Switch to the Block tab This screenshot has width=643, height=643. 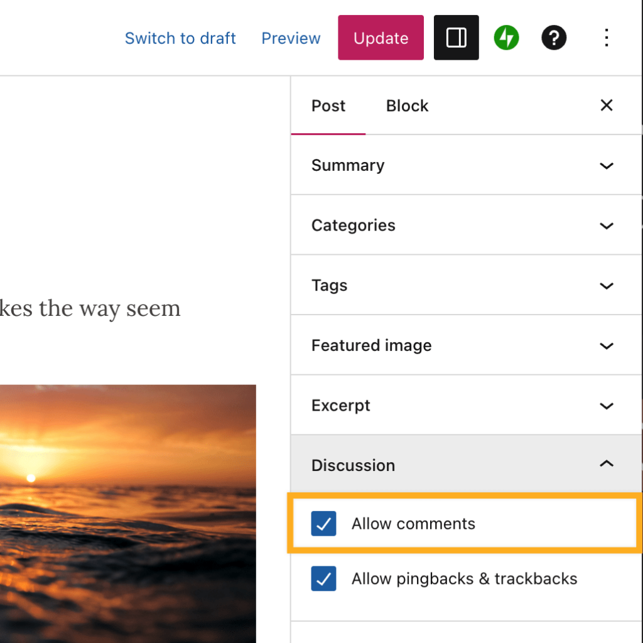tap(407, 105)
